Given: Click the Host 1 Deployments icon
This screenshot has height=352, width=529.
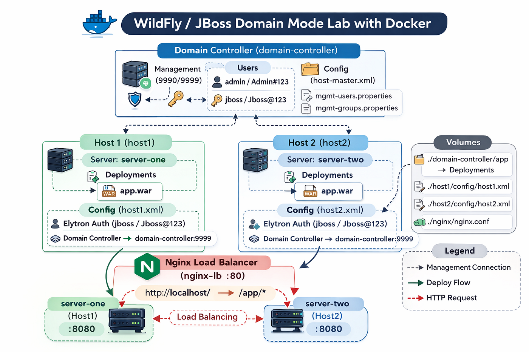Looking at the screenshot, I should 93,176.
